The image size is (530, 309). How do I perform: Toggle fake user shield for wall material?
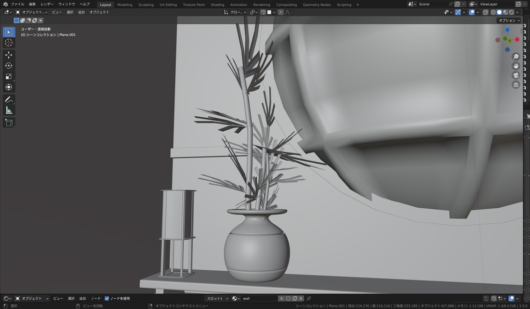288,299
